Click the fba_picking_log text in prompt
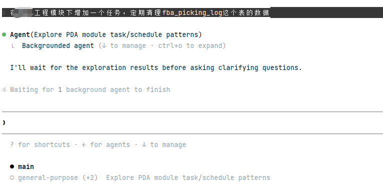The width and height of the screenshot is (383, 193). 192,12
